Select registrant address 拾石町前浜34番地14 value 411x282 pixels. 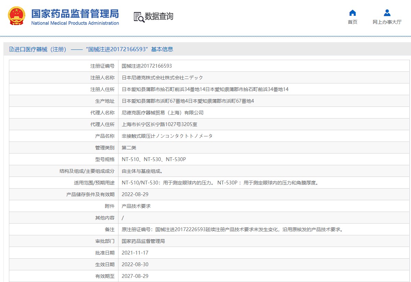pos(205,89)
